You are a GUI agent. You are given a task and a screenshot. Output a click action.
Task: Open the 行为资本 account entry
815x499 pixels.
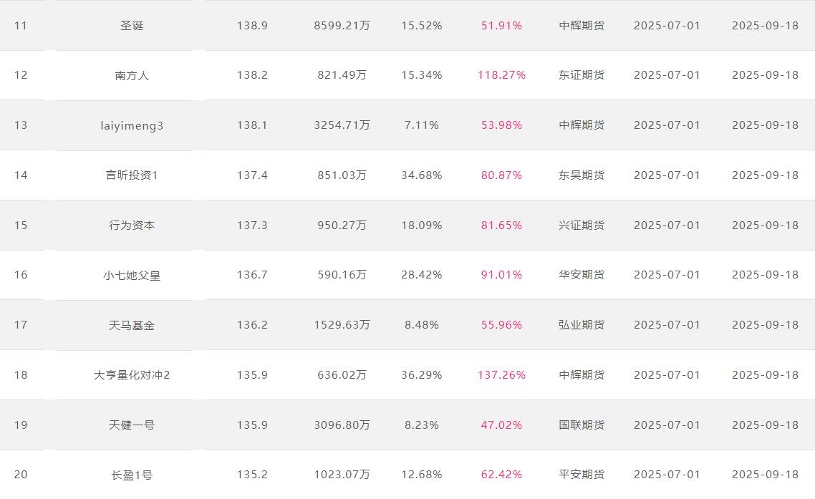132,226
